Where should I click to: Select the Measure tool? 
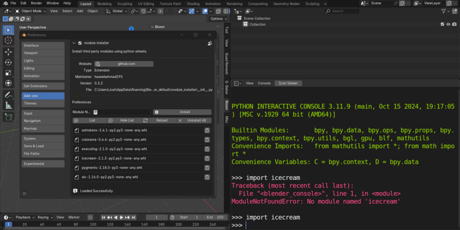point(8,106)
